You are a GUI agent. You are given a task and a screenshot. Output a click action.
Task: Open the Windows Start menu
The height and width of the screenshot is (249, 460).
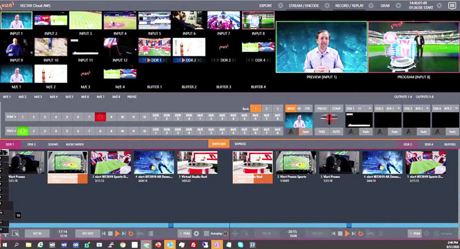[x=5, y=244]
